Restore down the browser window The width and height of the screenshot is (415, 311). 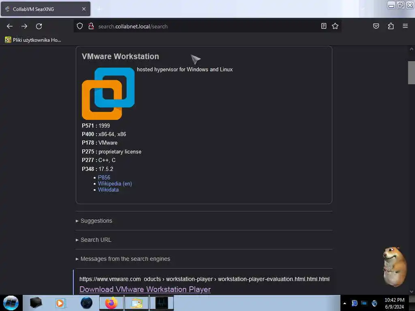(400, 5)
